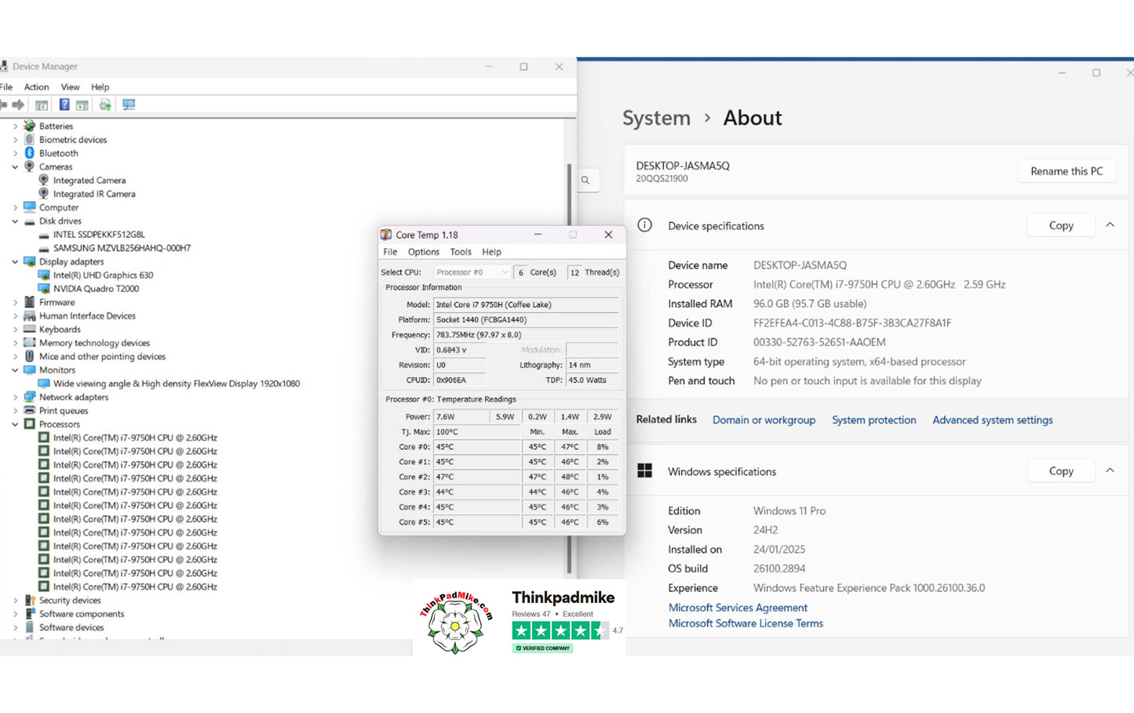Click the Intel UHD Graphics 630 icon
This screenshot has height=713, width=1134.
pos(44,275)
